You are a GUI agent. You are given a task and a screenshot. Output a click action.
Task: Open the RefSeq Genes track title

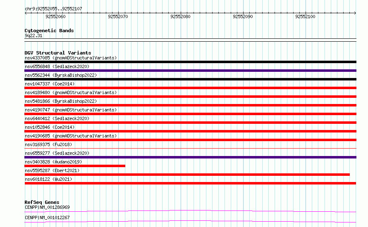point(42,202)
